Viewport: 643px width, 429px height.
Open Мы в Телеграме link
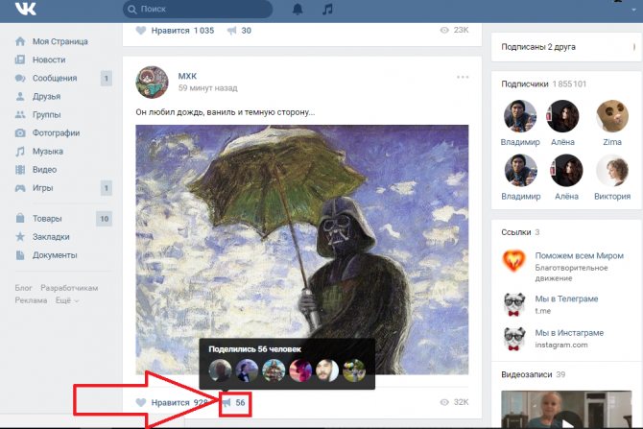(566, 299)
